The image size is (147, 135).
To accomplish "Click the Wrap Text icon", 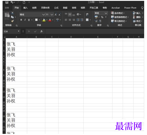I will [x=87, y=14].
